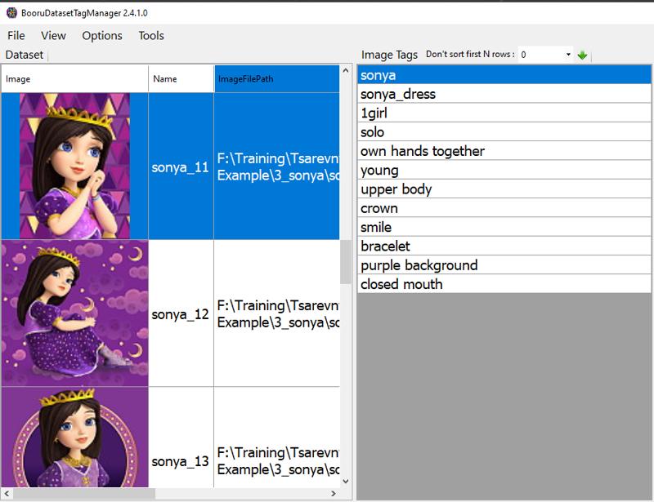Click the file path cell of sonya_12
The height and width of the screenshot is (502, 654).
coord(277,313)
